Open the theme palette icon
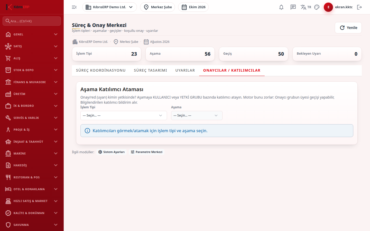 (317, 7)
